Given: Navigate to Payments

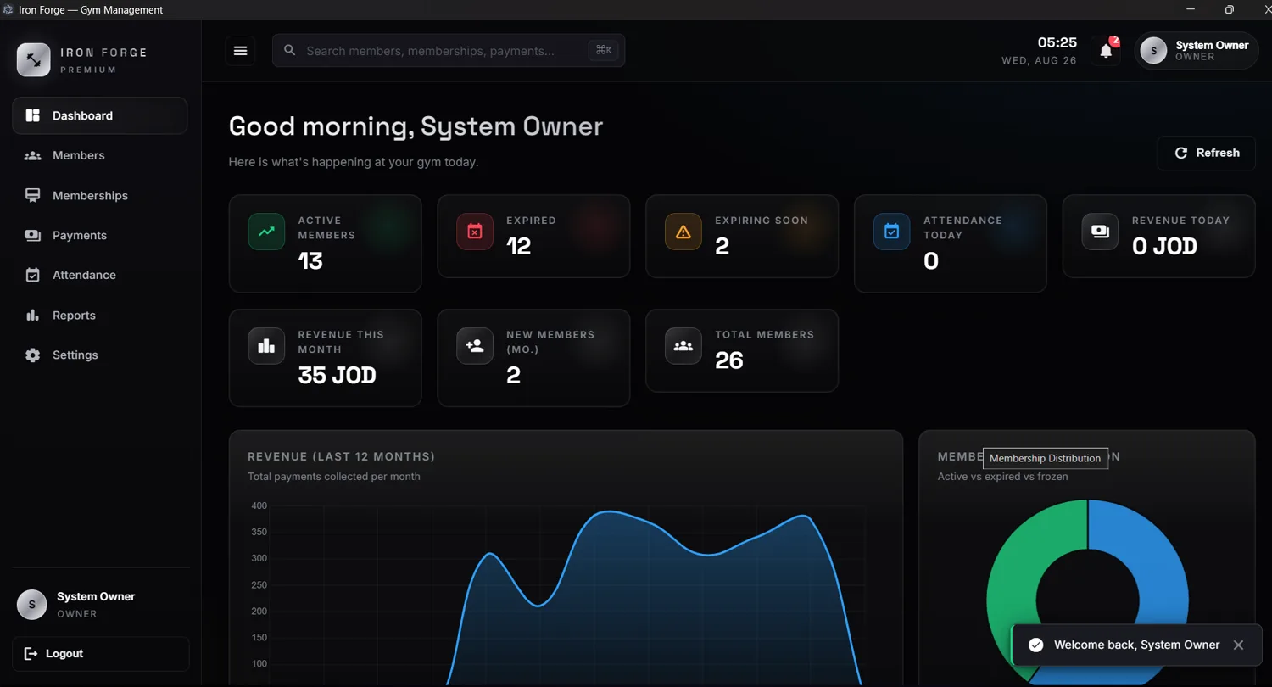Looking at the screenshot, I should tap(100, 236).
